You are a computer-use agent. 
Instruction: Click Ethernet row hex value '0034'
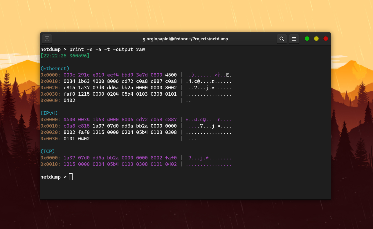coord(69,81)
